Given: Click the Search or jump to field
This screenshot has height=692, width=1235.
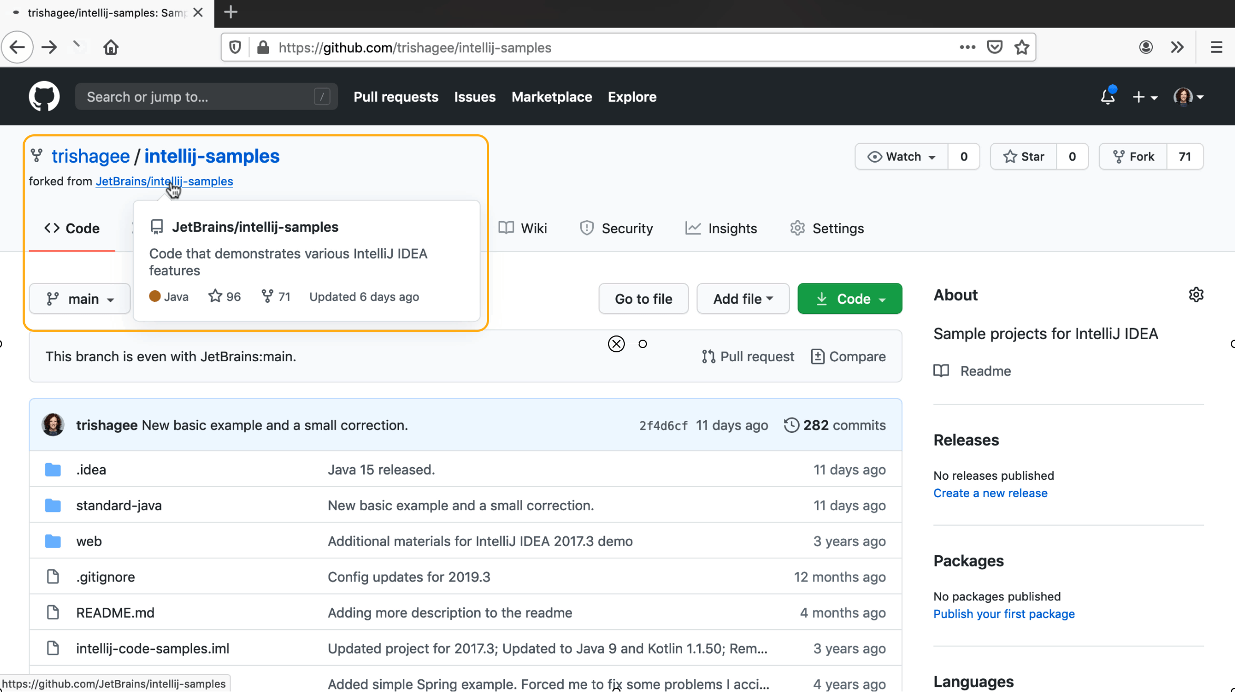Looking at the screenshot, I should 205,96.
